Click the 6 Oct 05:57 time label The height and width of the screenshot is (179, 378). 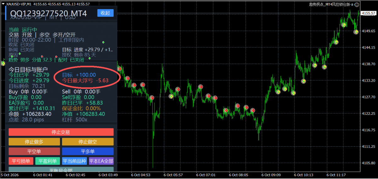tap(173, 175)
